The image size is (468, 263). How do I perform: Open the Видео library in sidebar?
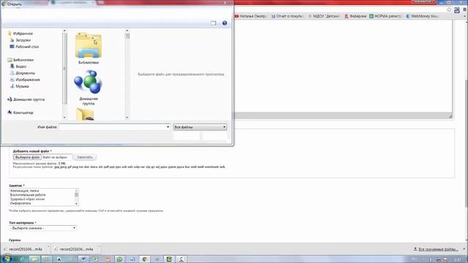(x=21, y=66)
